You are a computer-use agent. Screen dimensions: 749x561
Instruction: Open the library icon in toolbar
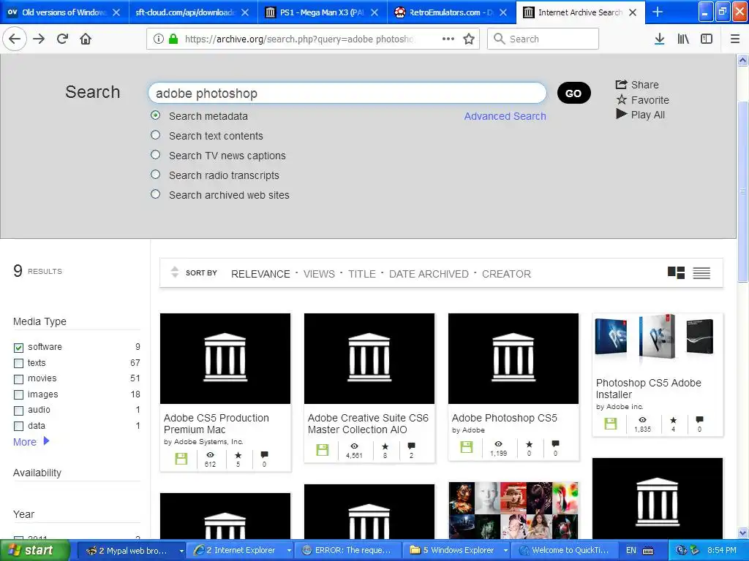(x=683, y=39)
